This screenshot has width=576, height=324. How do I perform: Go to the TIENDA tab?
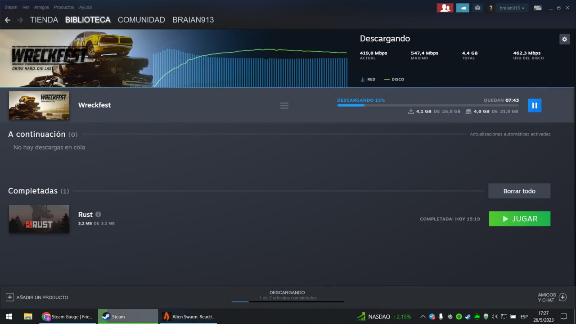44,20
